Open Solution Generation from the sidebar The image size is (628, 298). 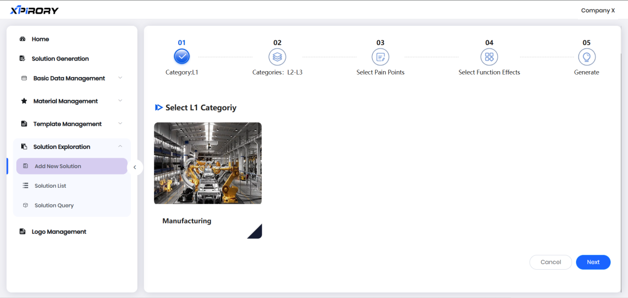[x=60, y=59]
